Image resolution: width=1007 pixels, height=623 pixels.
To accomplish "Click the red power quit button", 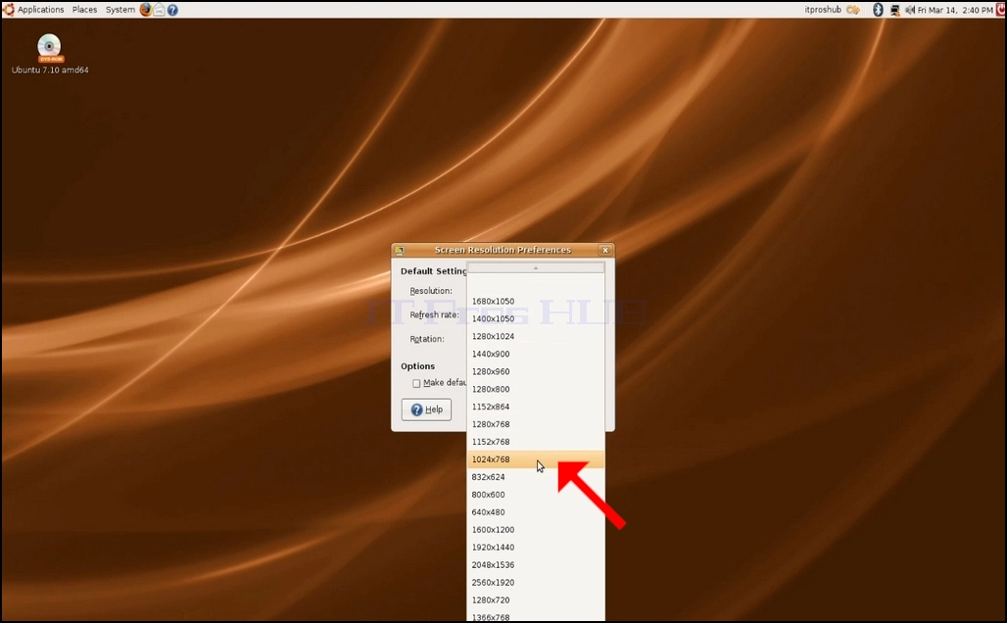I will pos(1001,10).
